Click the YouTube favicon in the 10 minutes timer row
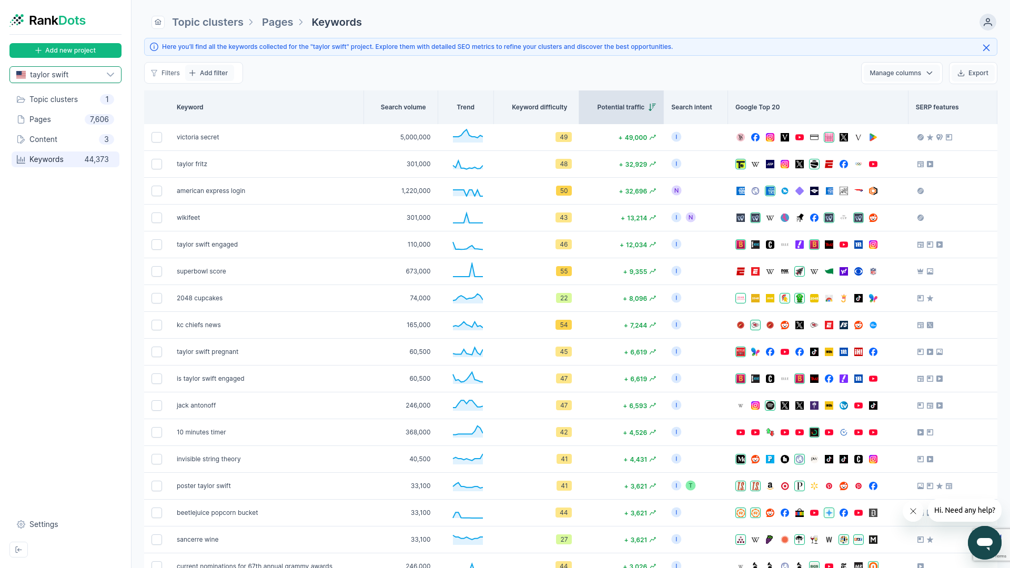1010x568 pixels. 741,432
